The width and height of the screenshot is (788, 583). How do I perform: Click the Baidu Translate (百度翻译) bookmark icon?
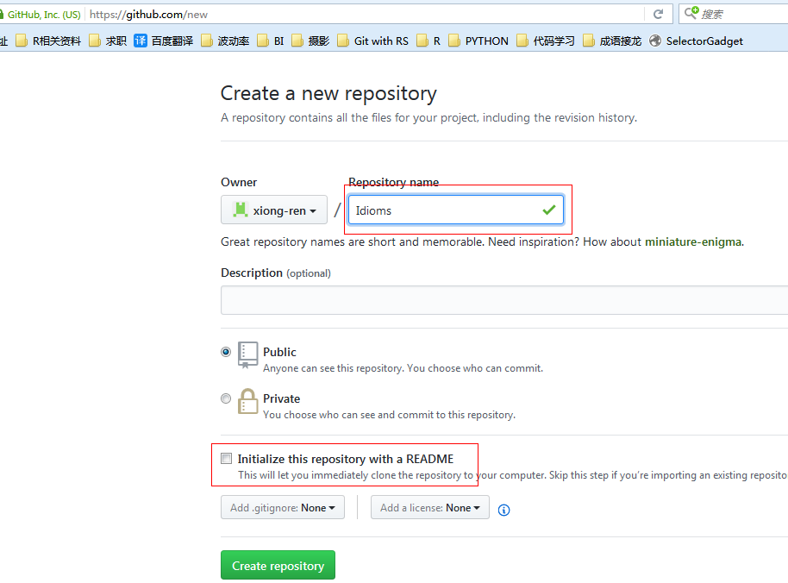click(141, 41)
